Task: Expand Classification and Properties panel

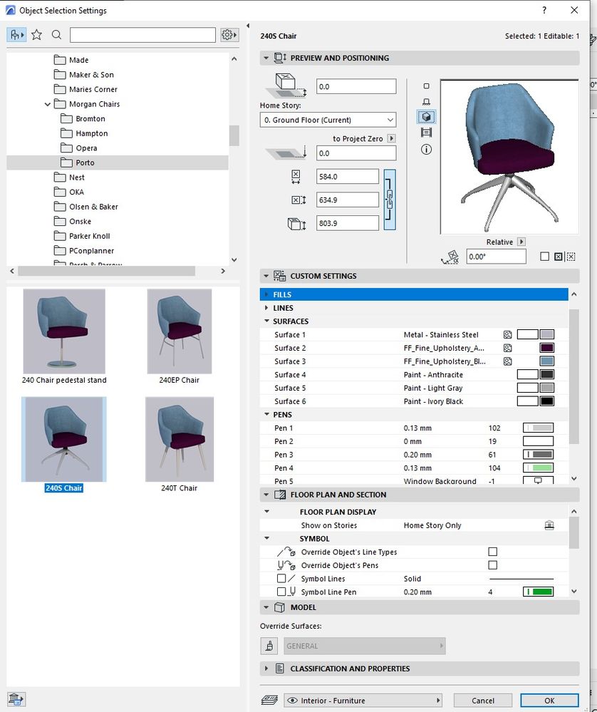Action: (x=266, y=669)
